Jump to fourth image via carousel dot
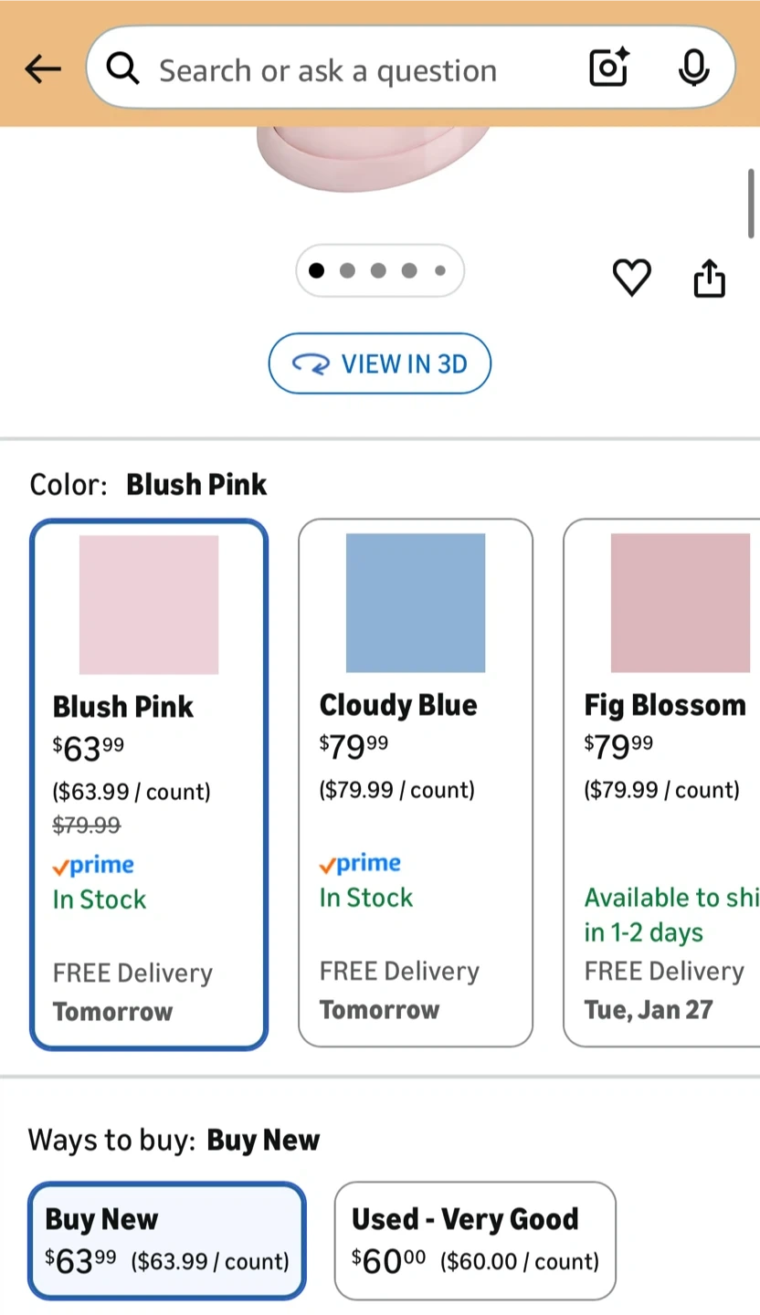 [409, 270]
